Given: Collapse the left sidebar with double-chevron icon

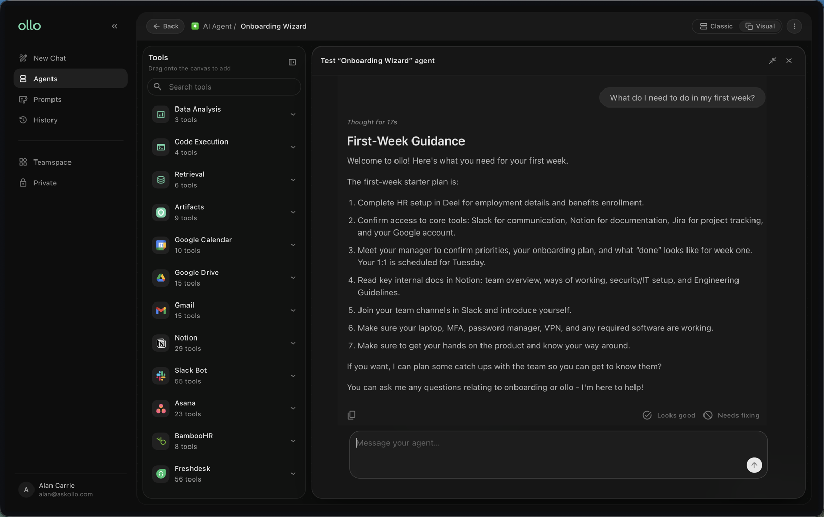Looking at the screenshot, I should (x=115, y=26).
